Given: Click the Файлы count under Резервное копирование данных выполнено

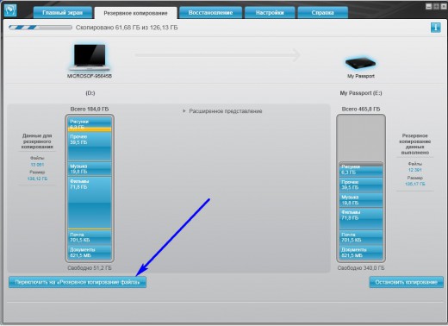Looking at the screenshot, I should 414,170.
